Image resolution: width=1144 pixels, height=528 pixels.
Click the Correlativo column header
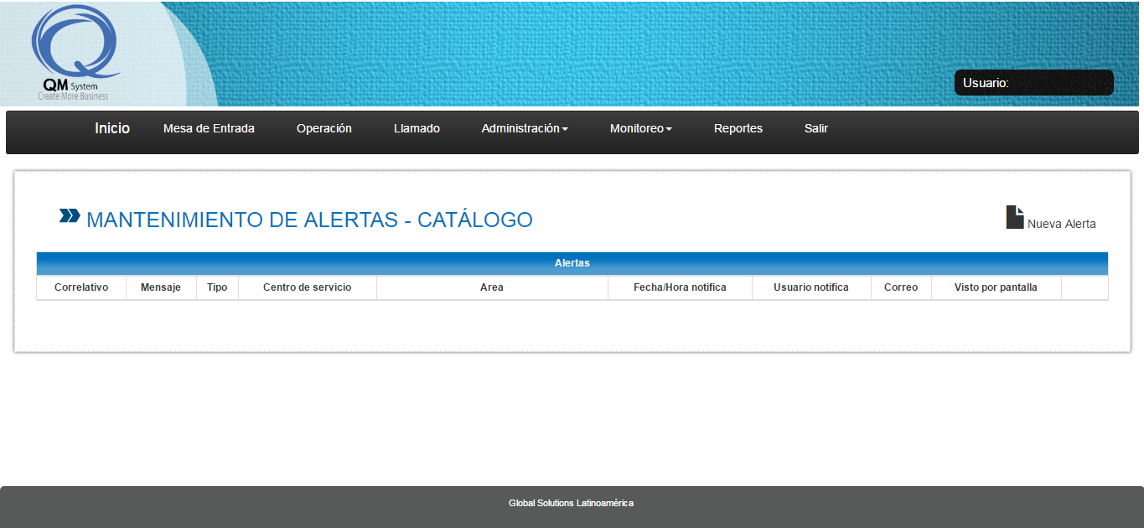(81, 287)
